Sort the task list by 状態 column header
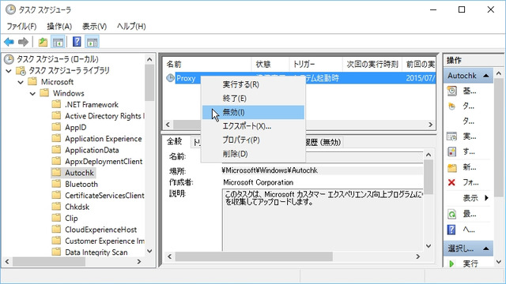The image size is (506, 284). click(270, 65)
